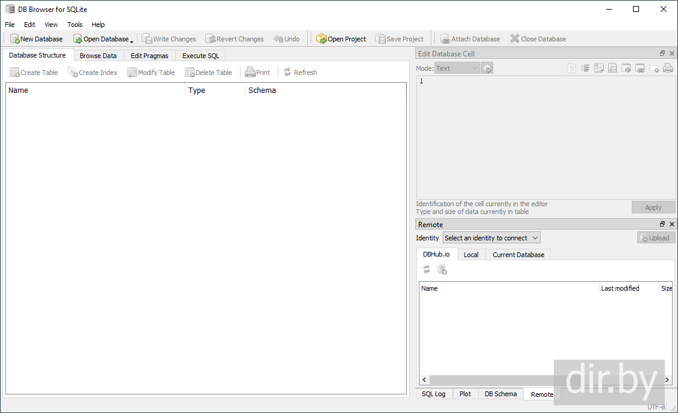The image size is (678, 413).
Task: Float the Edit Database Cell panel
Action: coord(662,54)
